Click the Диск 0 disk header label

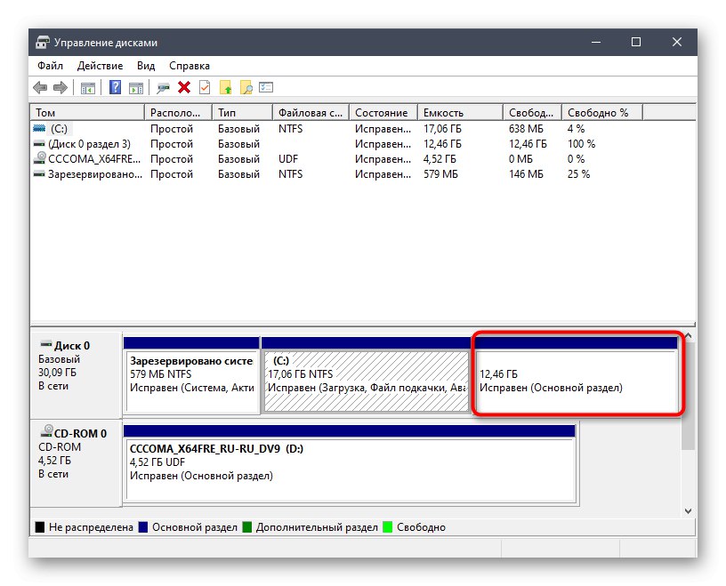72,346
